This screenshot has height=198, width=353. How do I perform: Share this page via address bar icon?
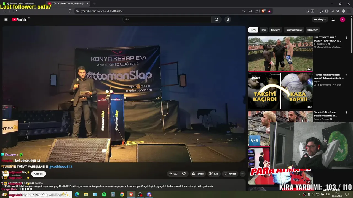pos(256,11)
